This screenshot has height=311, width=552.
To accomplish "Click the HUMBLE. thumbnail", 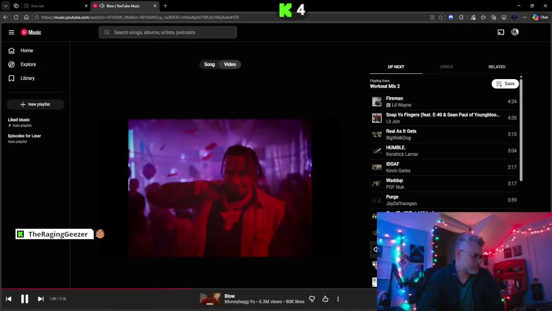I will tap(377, 151).
